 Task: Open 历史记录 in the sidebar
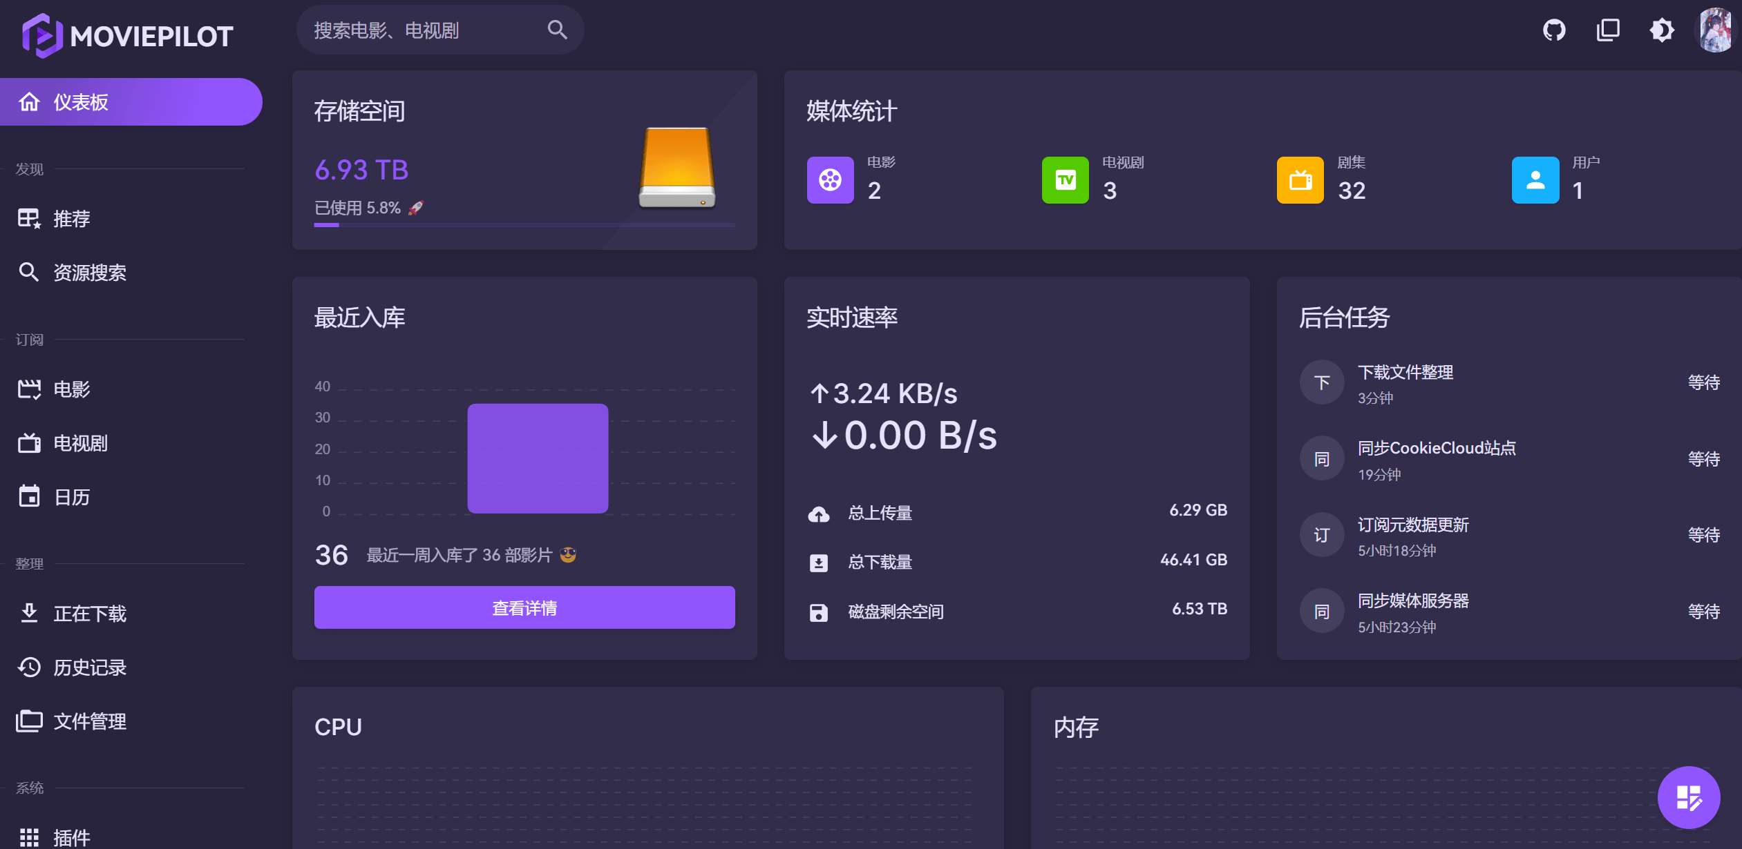pos(90,667)
